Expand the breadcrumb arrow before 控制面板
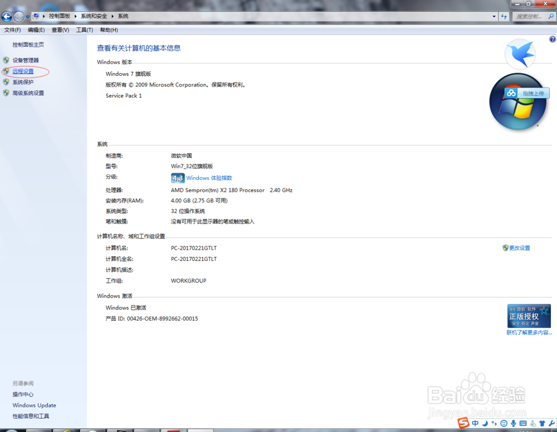Image resolution: width=557 pixels, height=432 pixels. click(x=43, y=16)
